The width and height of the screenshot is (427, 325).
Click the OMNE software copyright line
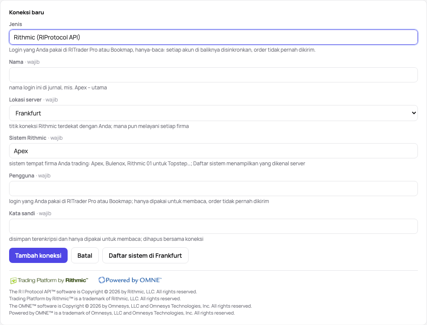tap(130, 306)
